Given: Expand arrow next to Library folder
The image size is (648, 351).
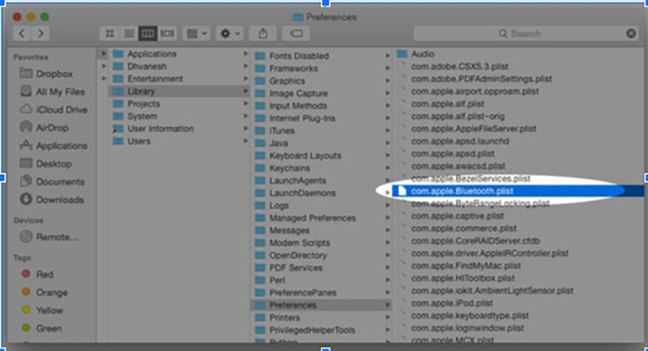Looking at the screenshot, I should tap(245, 91).
